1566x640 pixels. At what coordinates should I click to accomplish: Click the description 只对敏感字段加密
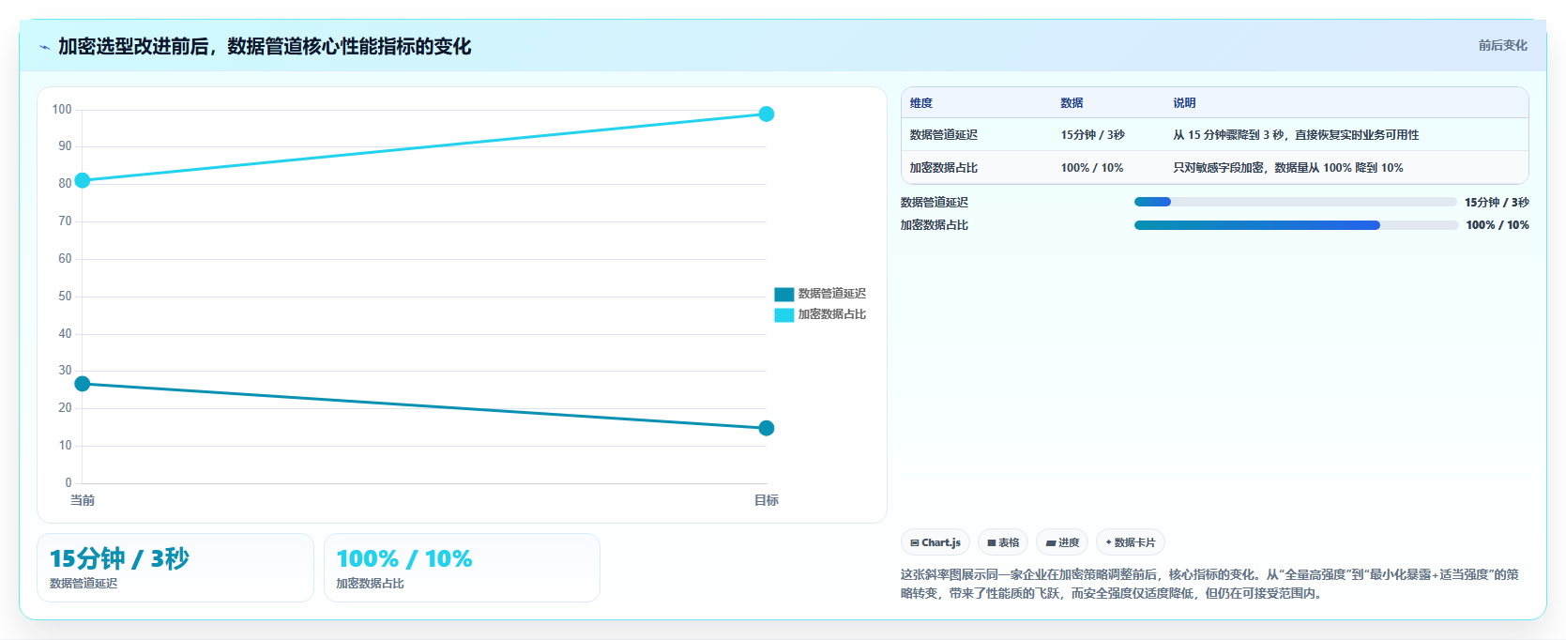pos(1288,168)
